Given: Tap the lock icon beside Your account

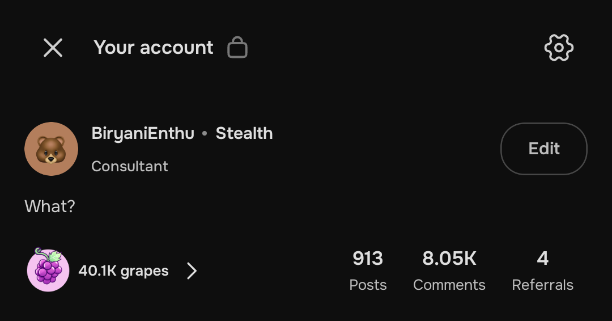Looking at the screenshot, I should pyautogui.click(x=237, y=48).
